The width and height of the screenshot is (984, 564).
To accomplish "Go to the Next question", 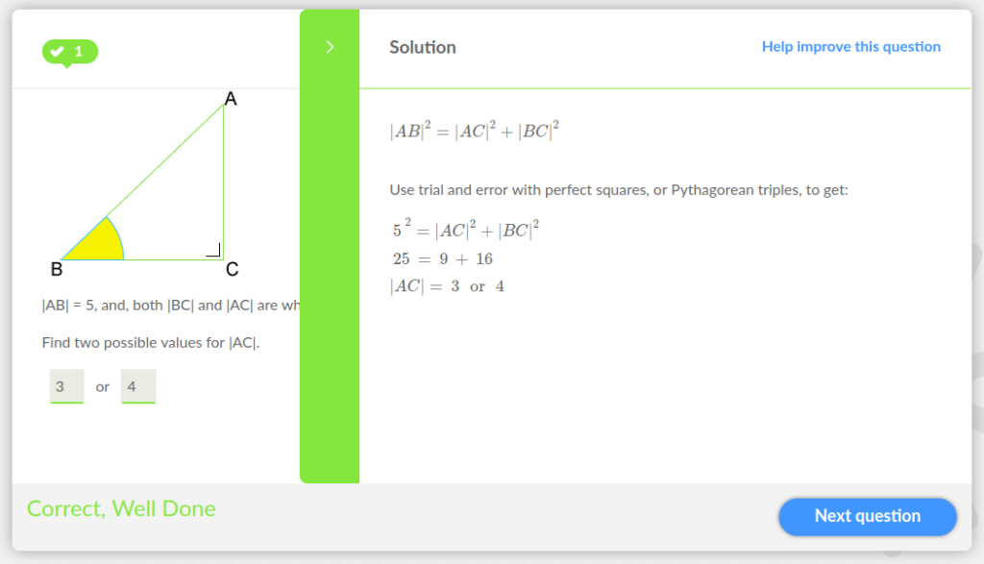I will 868,516.
